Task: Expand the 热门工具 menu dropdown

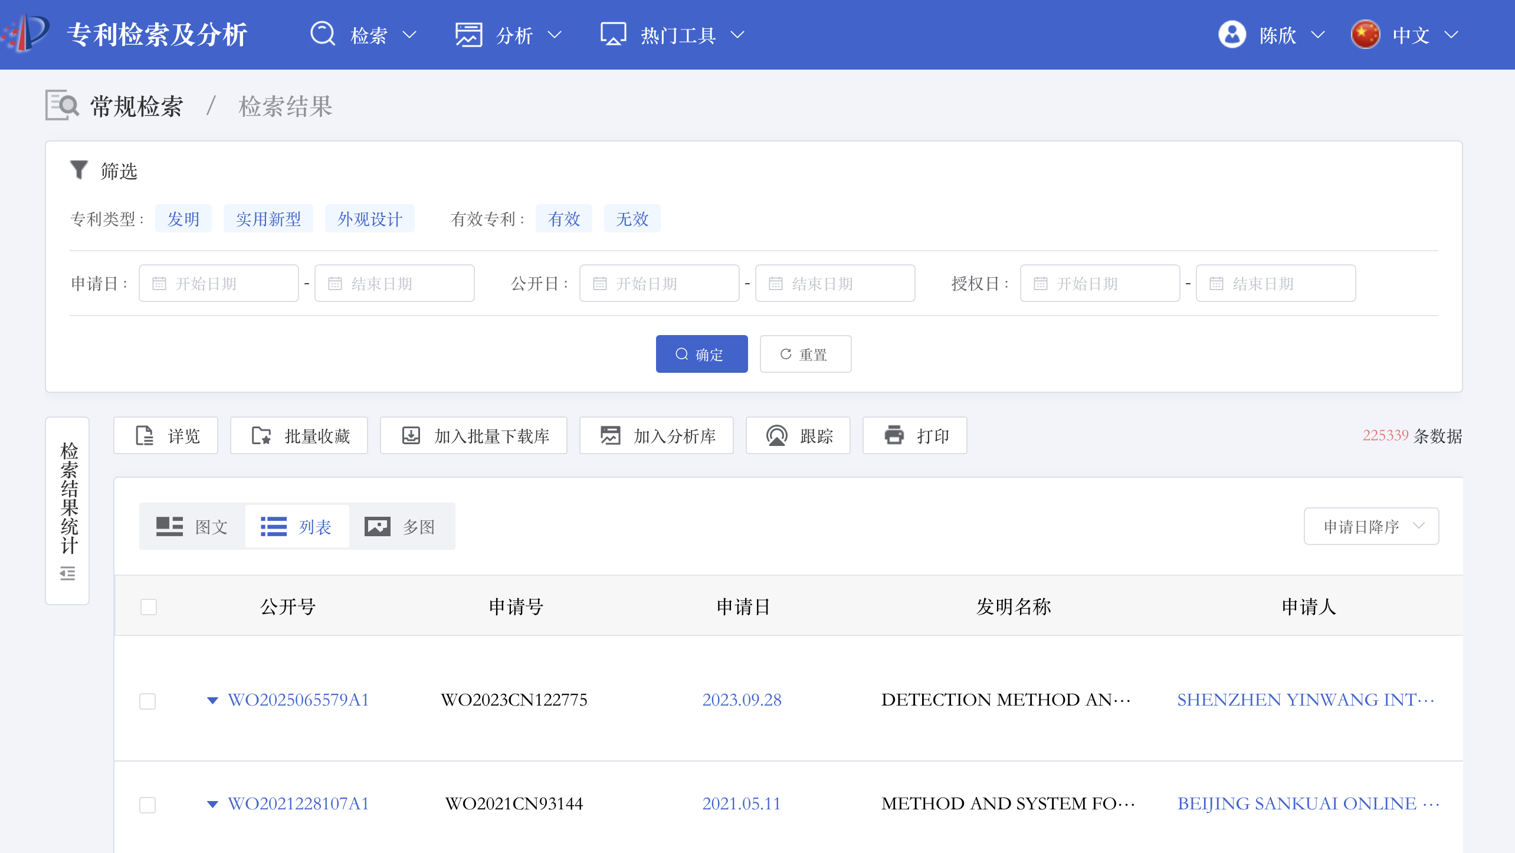Action: tap(737, 35)
